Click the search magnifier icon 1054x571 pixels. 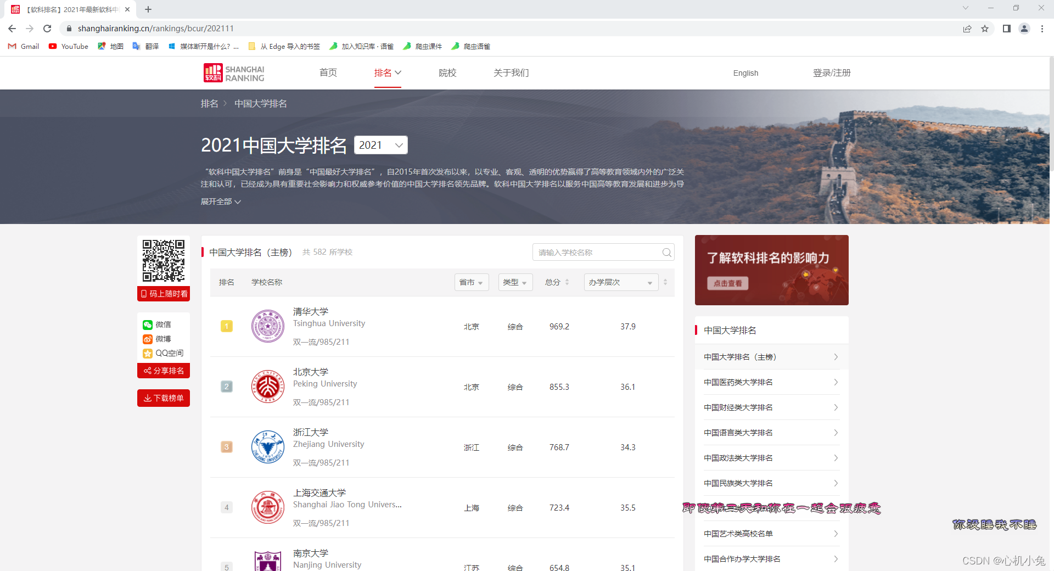[666, 253]
